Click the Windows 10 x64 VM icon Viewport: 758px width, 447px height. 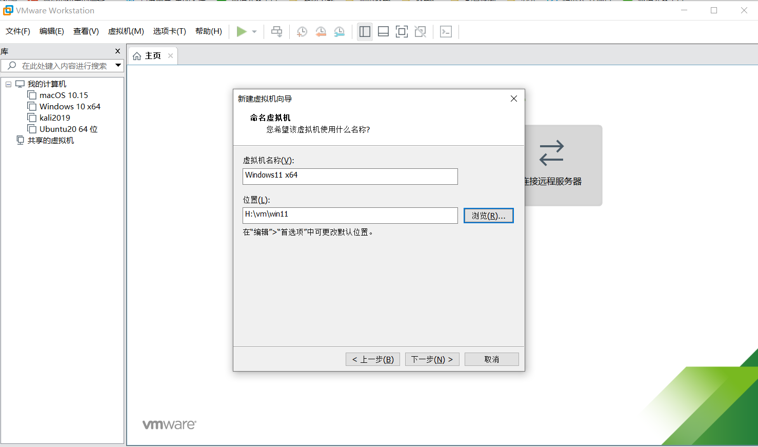tap(32, 107)
